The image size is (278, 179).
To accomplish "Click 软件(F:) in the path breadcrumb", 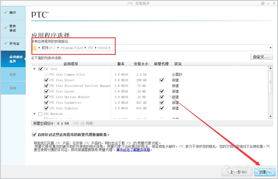I will (49, 48).
